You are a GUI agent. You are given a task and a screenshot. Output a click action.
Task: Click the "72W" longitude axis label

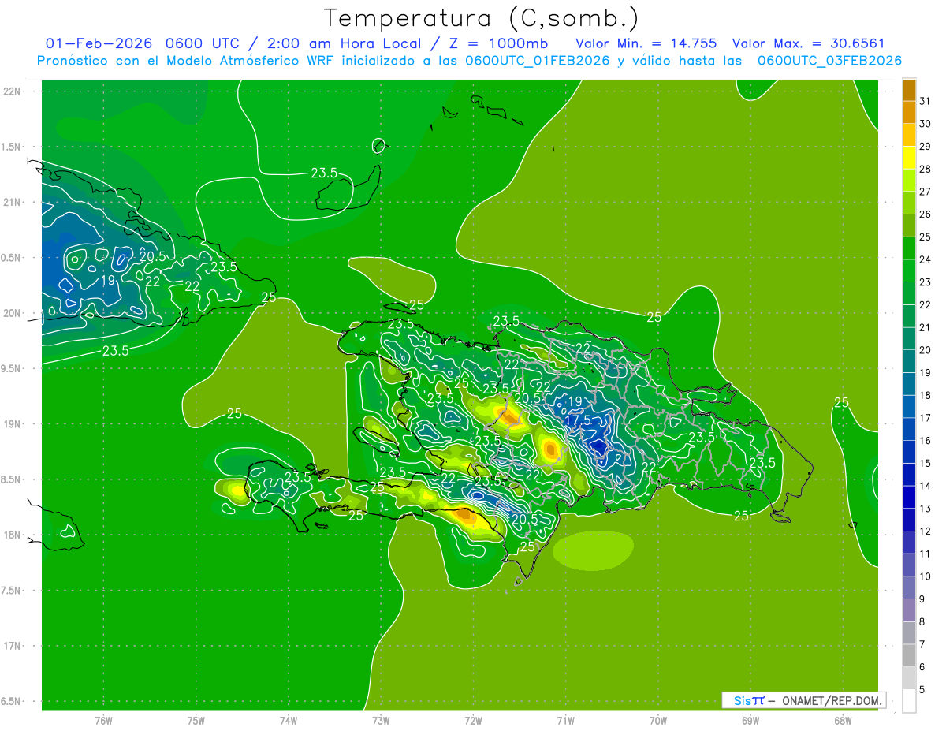[473, 720]
